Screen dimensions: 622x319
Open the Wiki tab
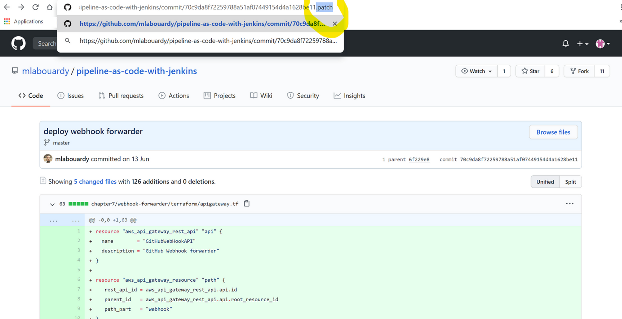click(x=261, y=96)
